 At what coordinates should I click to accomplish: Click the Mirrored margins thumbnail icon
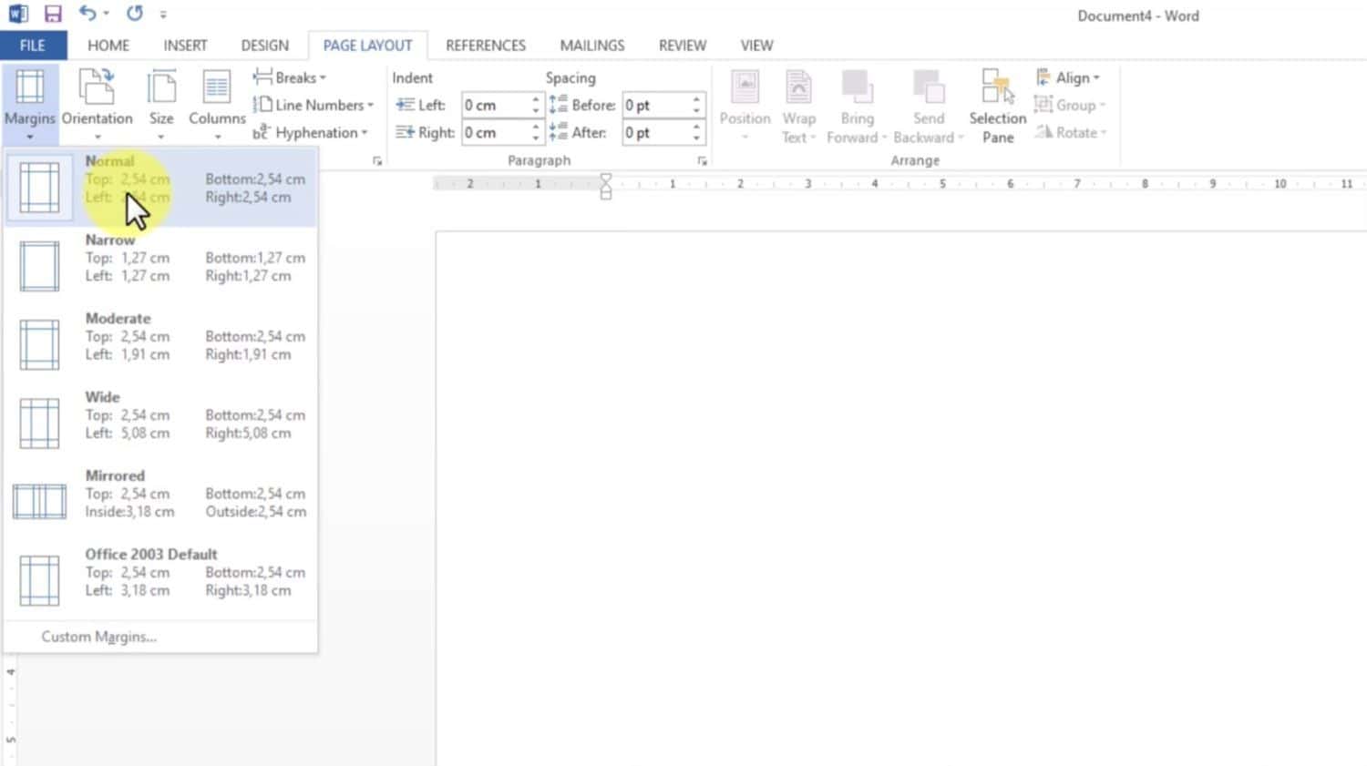tap(39, 502)
